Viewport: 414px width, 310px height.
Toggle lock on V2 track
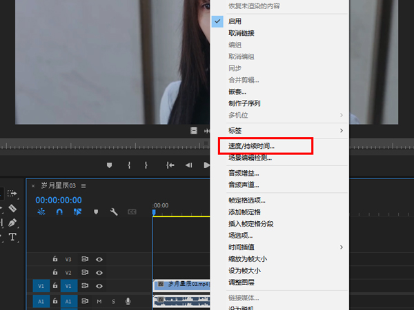click(55, 273)
